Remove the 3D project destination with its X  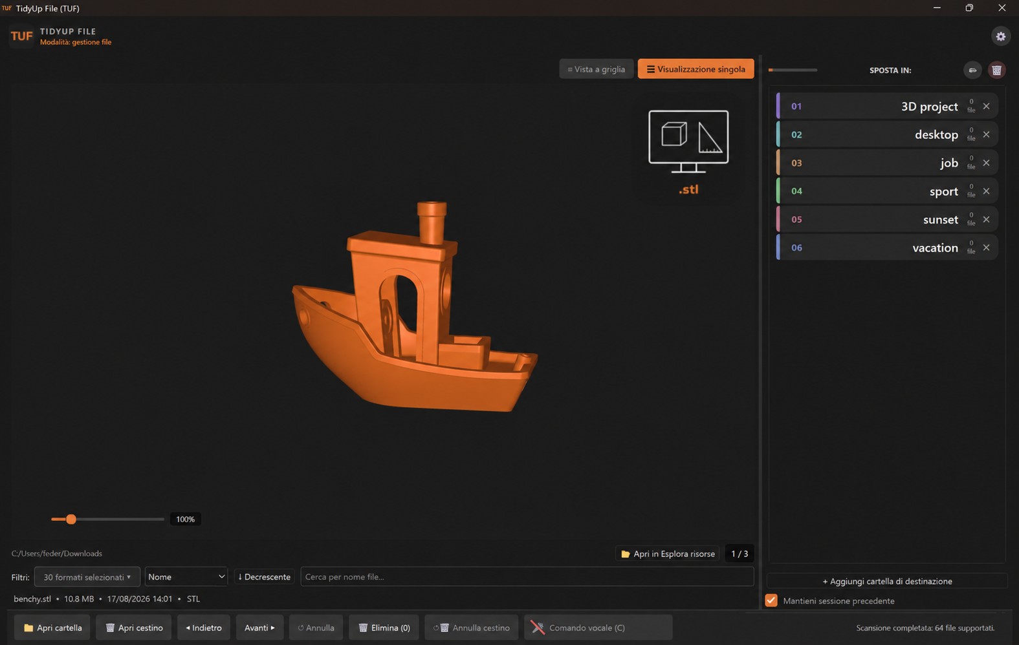click(x=986, y=106)
